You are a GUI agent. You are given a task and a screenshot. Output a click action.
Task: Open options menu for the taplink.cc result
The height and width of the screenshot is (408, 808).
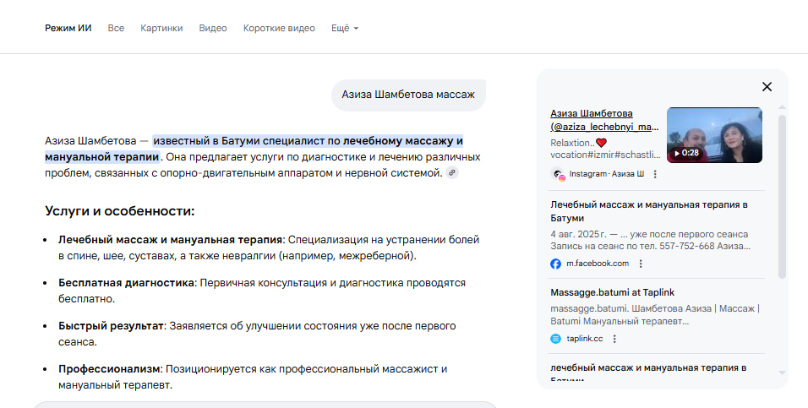point(614,339)
